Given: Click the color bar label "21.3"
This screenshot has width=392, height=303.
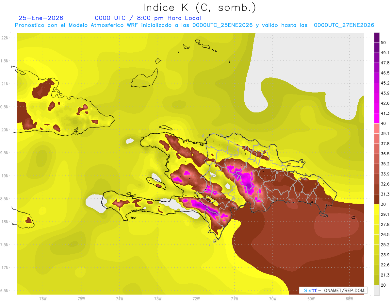Looking at the screenshot, I should pos(385,275).
